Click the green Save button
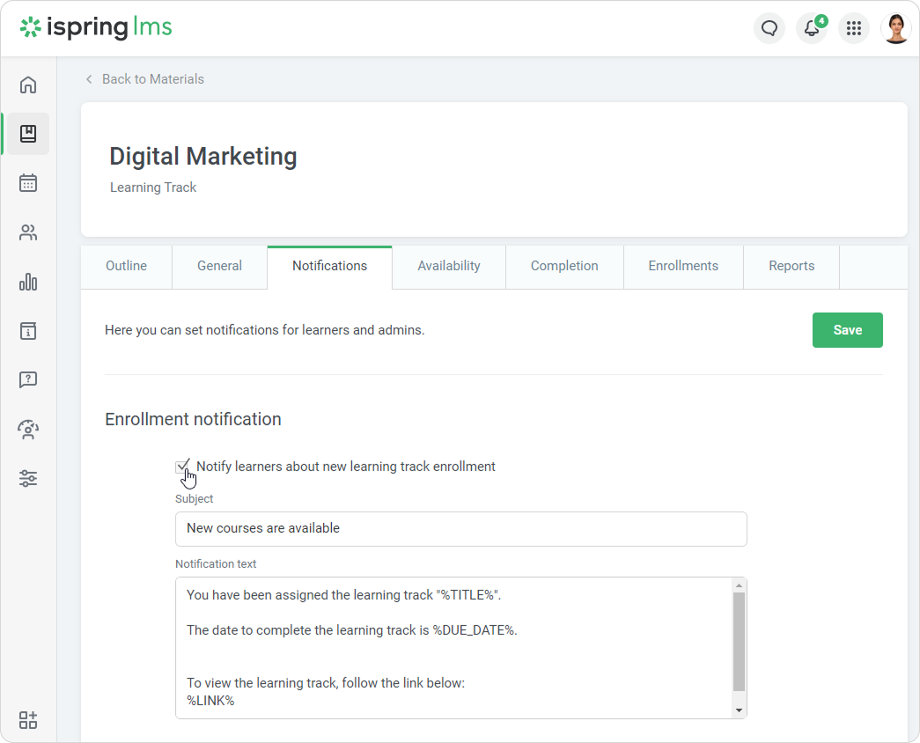The image size is (920, 743). [847, 330]
